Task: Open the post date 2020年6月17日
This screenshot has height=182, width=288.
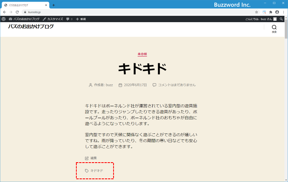Action: click(135, 85)
